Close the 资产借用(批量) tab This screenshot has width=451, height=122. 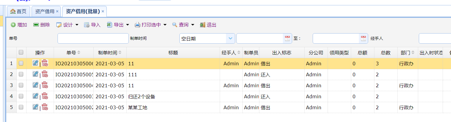click(103, 11)
